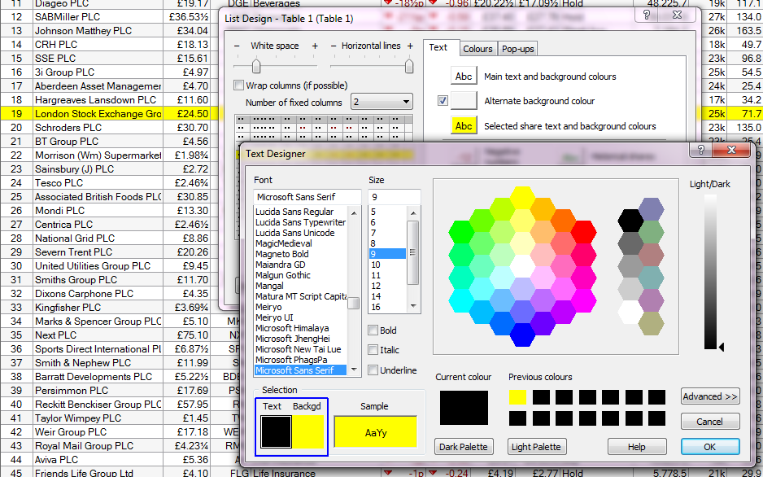Pick yellow previous colour swatch
The image size is (763, 477).
pyautogui.click(x=517, y=397)
